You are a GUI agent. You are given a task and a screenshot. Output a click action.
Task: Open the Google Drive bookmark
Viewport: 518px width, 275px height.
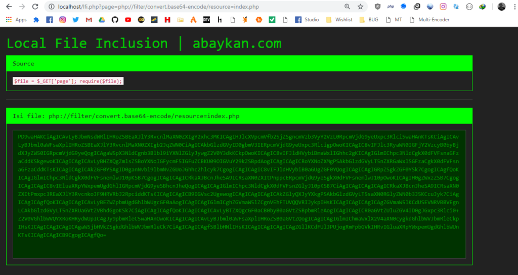[x=102, y=20]
